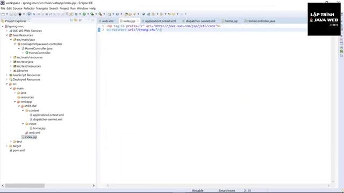
Task: Maximize the Project Explorer view
Action: [93, 20]
